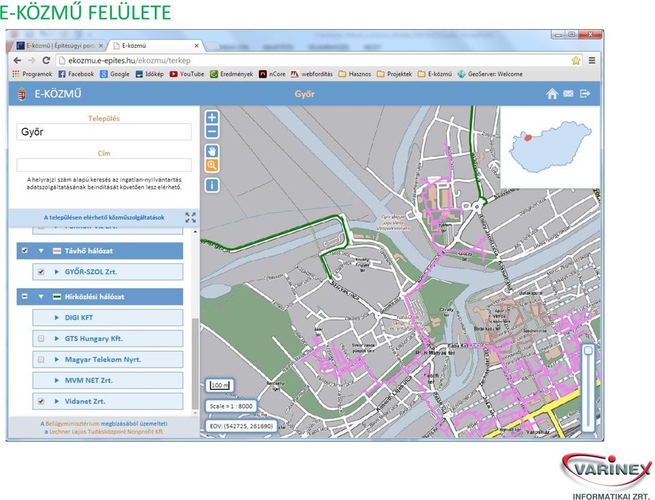Collapse the Hírközlési hálózat group arrow
Screen dimensions: 655x500
point(41,297)
